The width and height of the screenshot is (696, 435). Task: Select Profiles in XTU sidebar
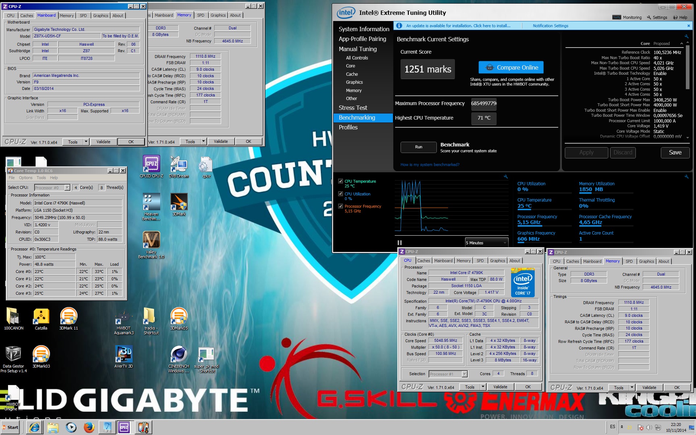(x=348, y=127)
